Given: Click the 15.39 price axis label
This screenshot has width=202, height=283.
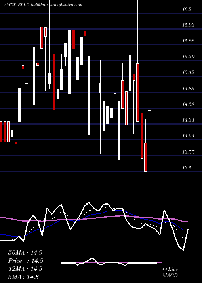Looking at the screenshot, I should (x=188, y=57).
